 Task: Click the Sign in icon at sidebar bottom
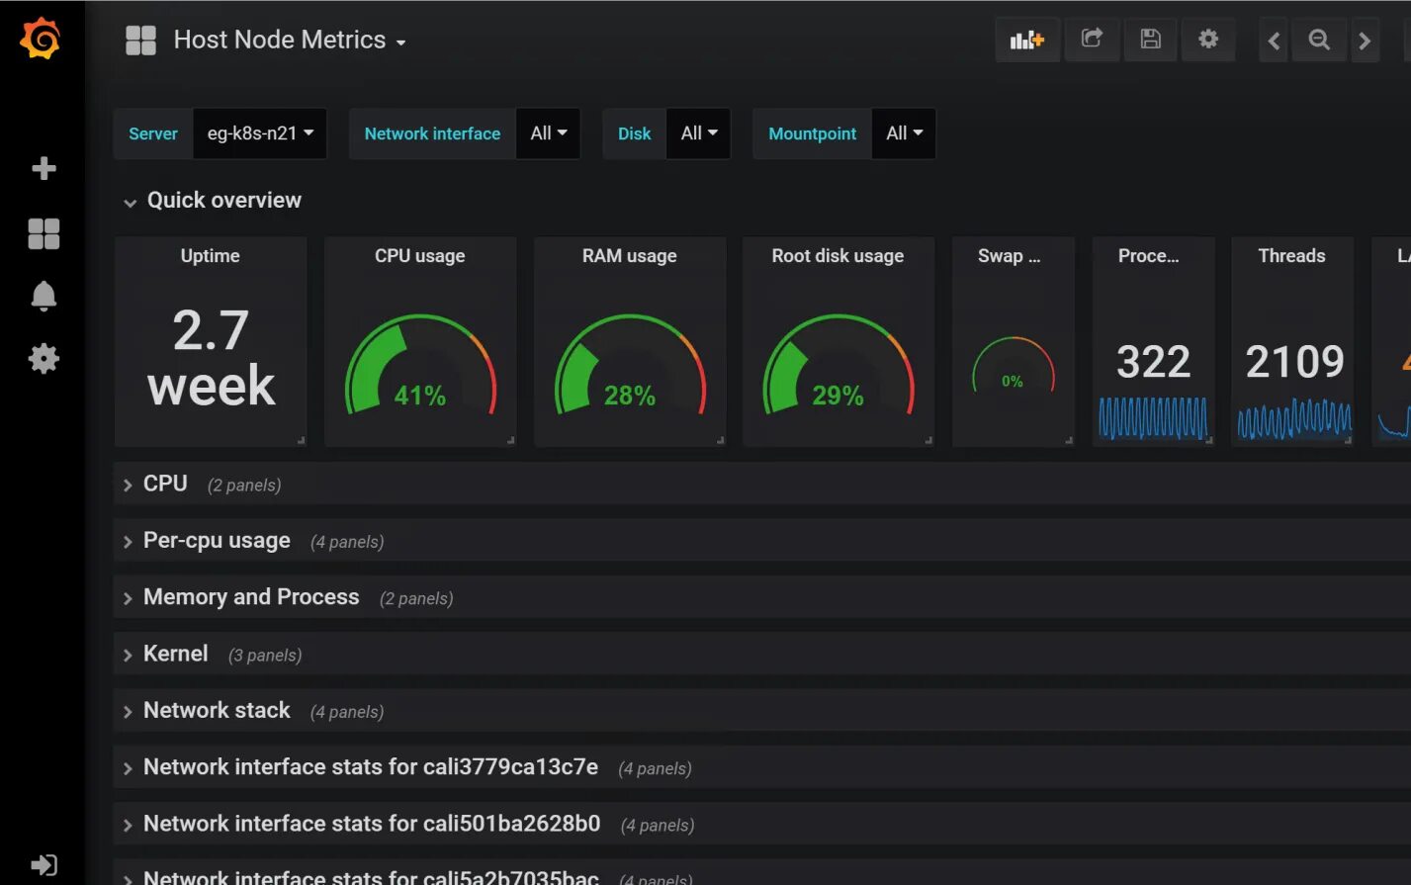pyautogui.click(x=44, y=865)
